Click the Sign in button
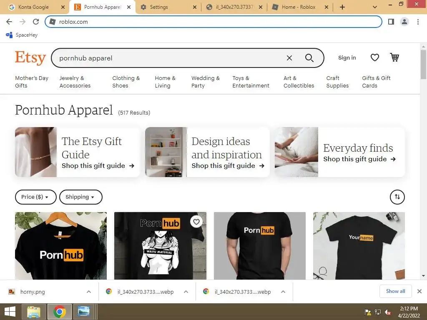This screenshot has height=320, width=427. click(347, 57)
